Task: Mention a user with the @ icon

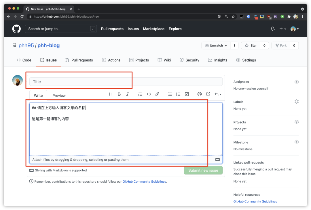Action: click(200, 94)
